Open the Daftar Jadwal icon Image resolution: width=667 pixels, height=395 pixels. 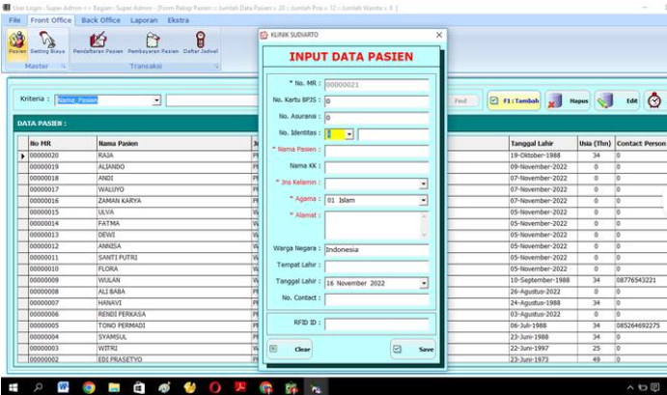click(x=200, y=42)
